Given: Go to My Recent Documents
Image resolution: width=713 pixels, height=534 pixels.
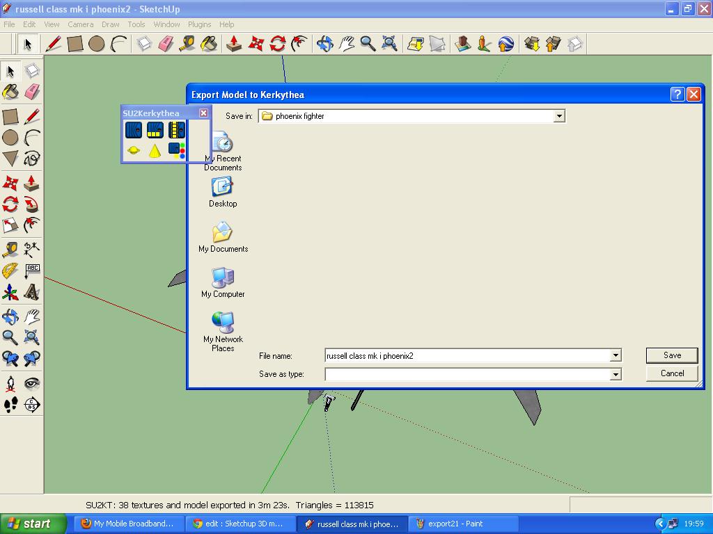Looking at the screenshot, I should tap(223, 151).
